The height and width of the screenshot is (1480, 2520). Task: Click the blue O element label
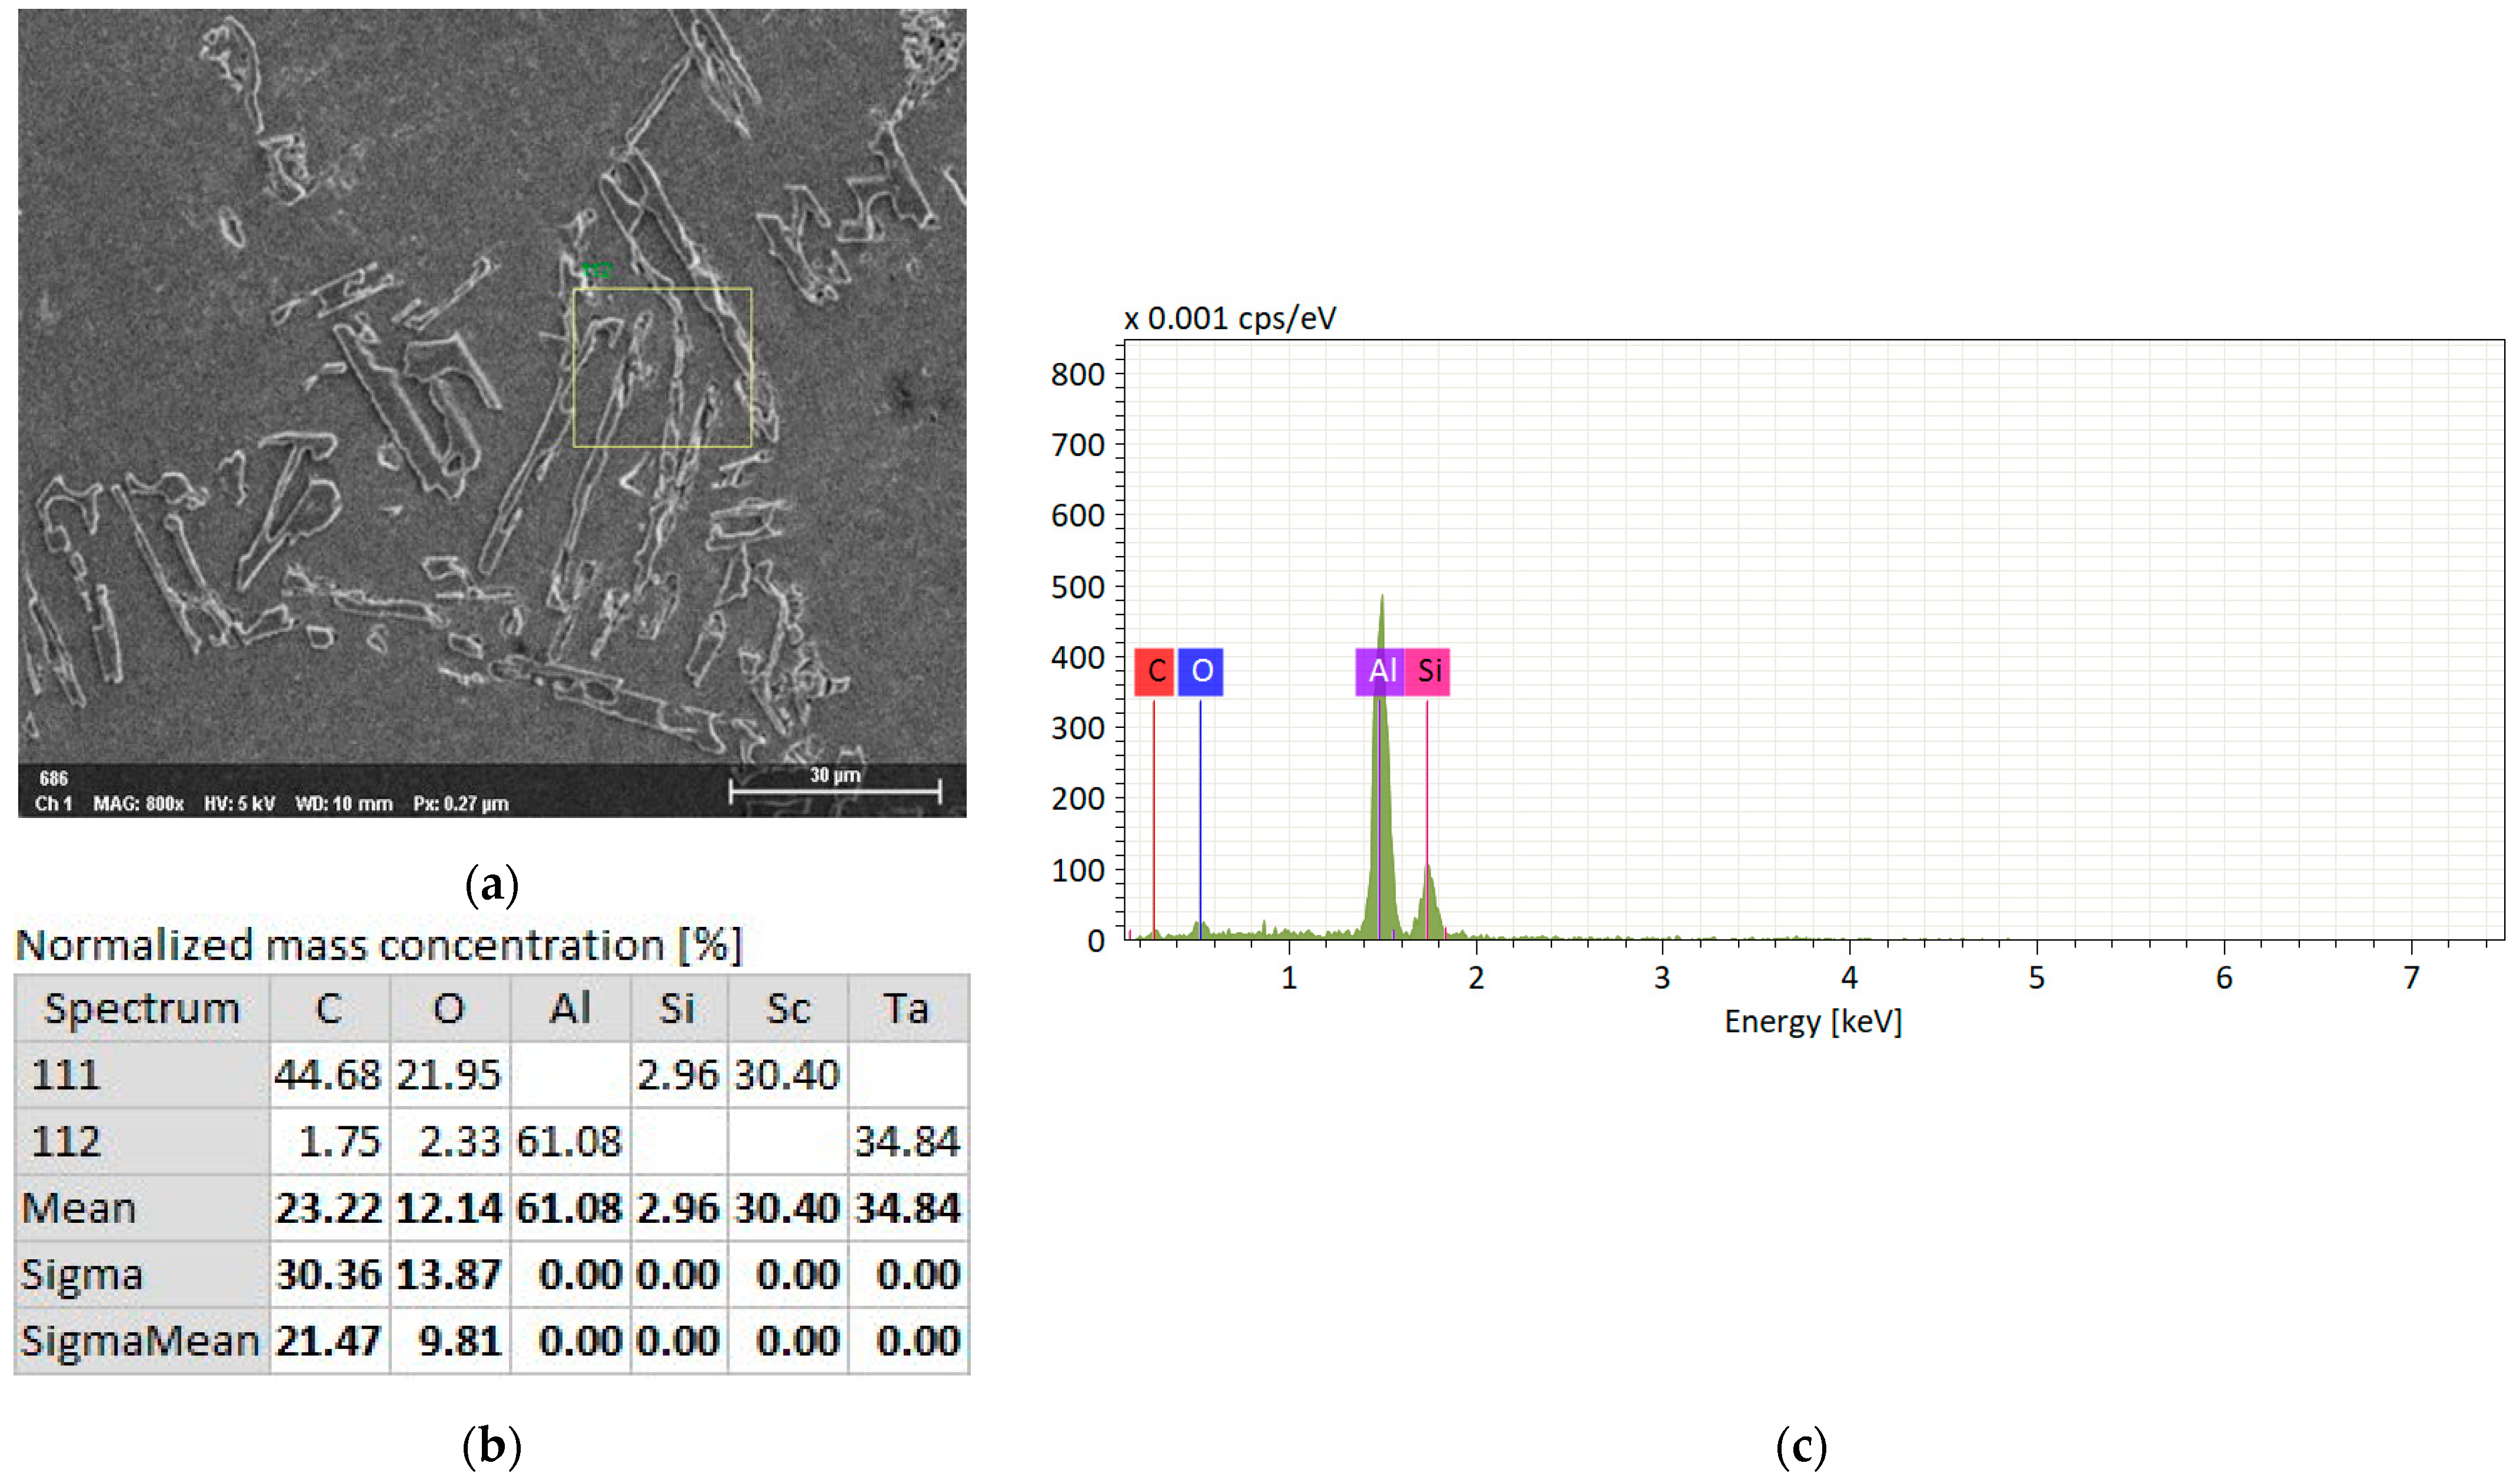(x=1200, y=671)
